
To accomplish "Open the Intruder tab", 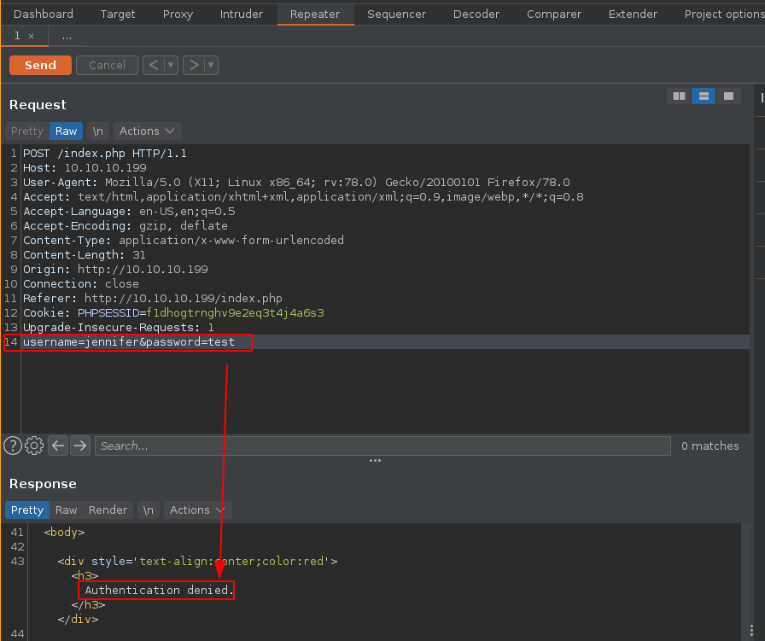I will tap(242, 14).
